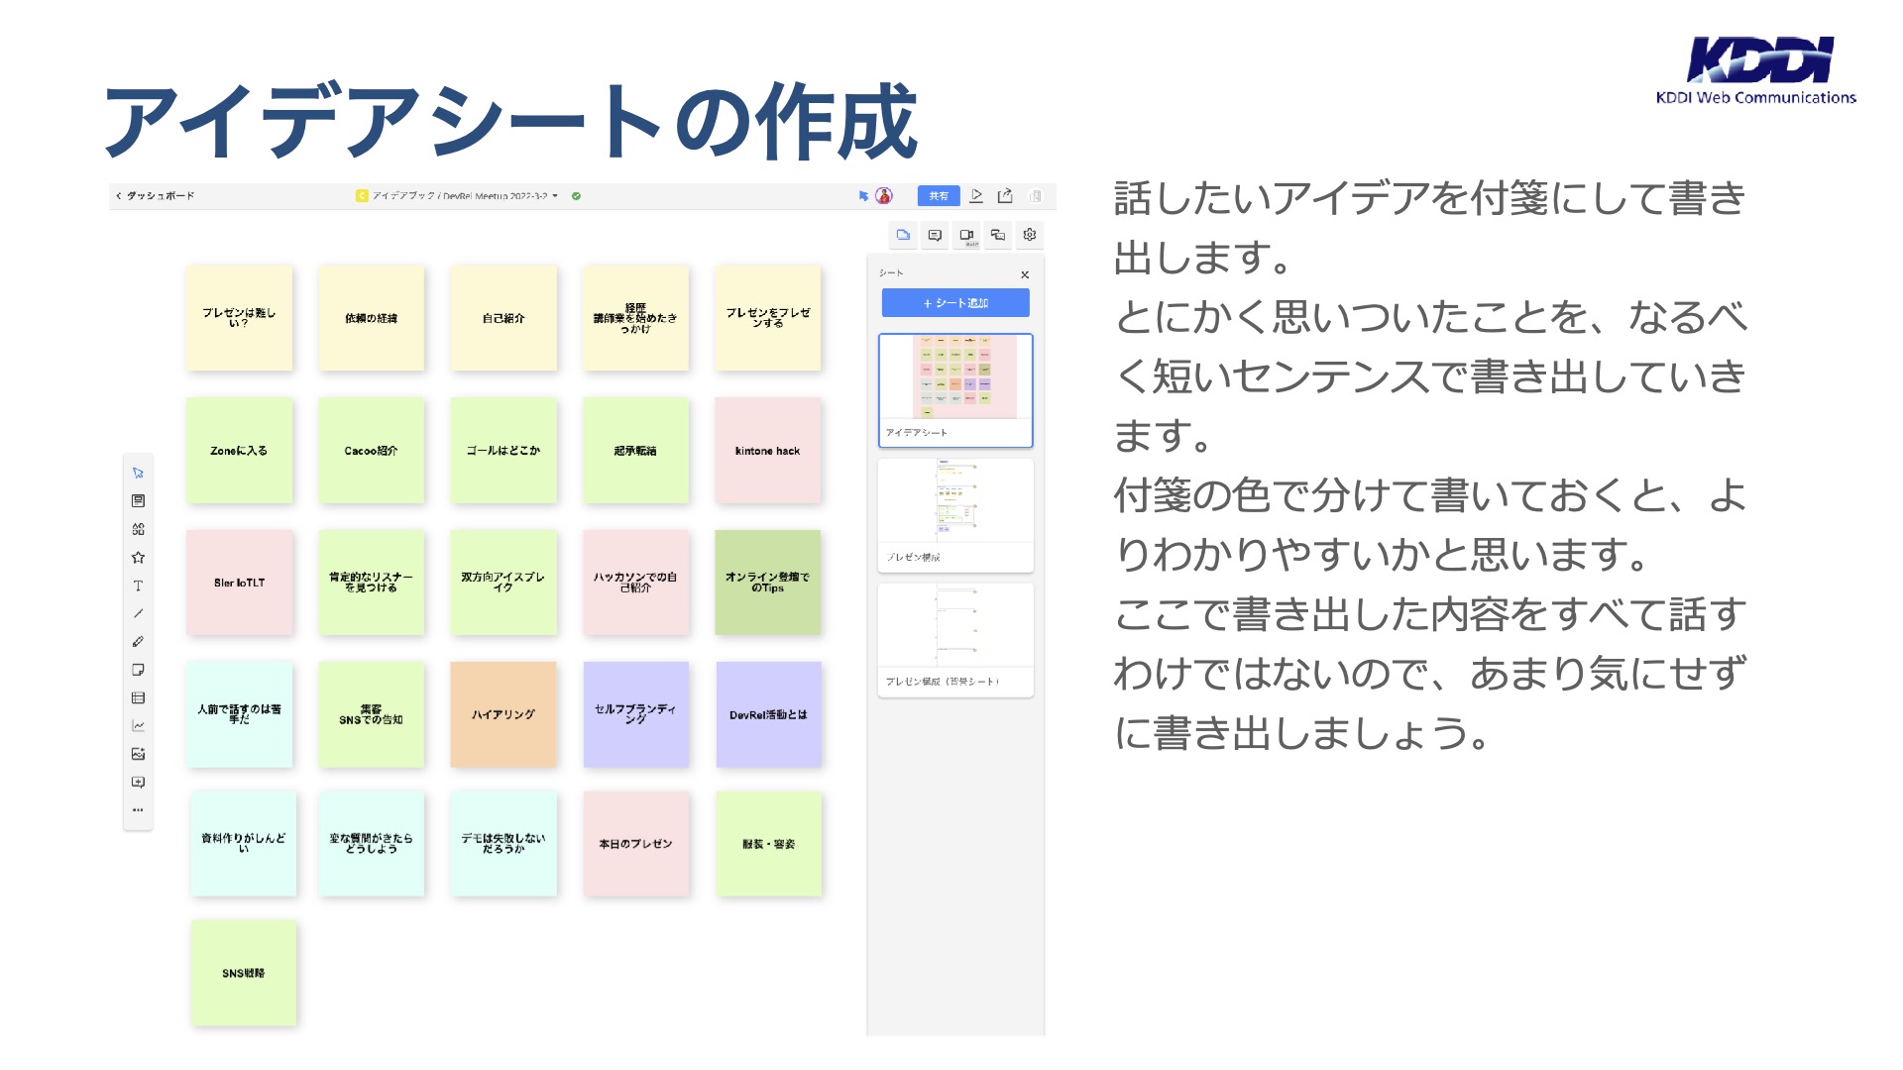
Task: Click the 共有 share button
Action: pos(939,196)
